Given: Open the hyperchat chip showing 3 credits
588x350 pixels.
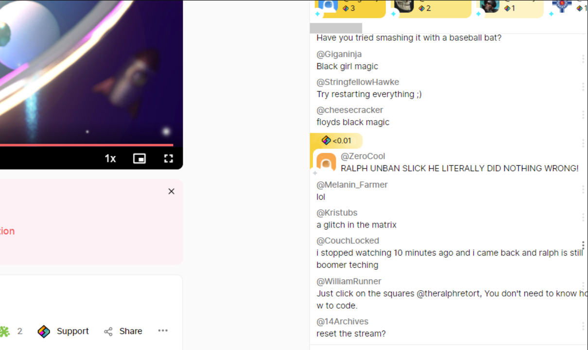Looking at the screenshot, I should [x=350, y=8].
